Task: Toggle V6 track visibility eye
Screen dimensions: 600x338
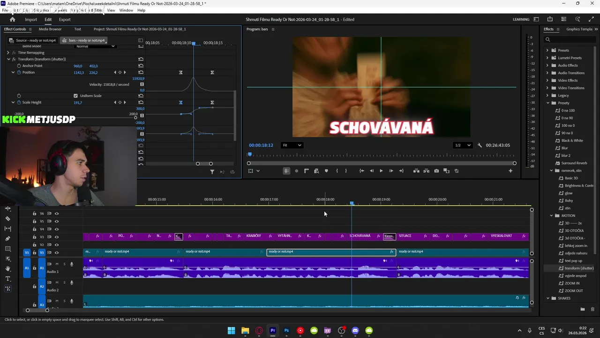Action: [57, 214]
